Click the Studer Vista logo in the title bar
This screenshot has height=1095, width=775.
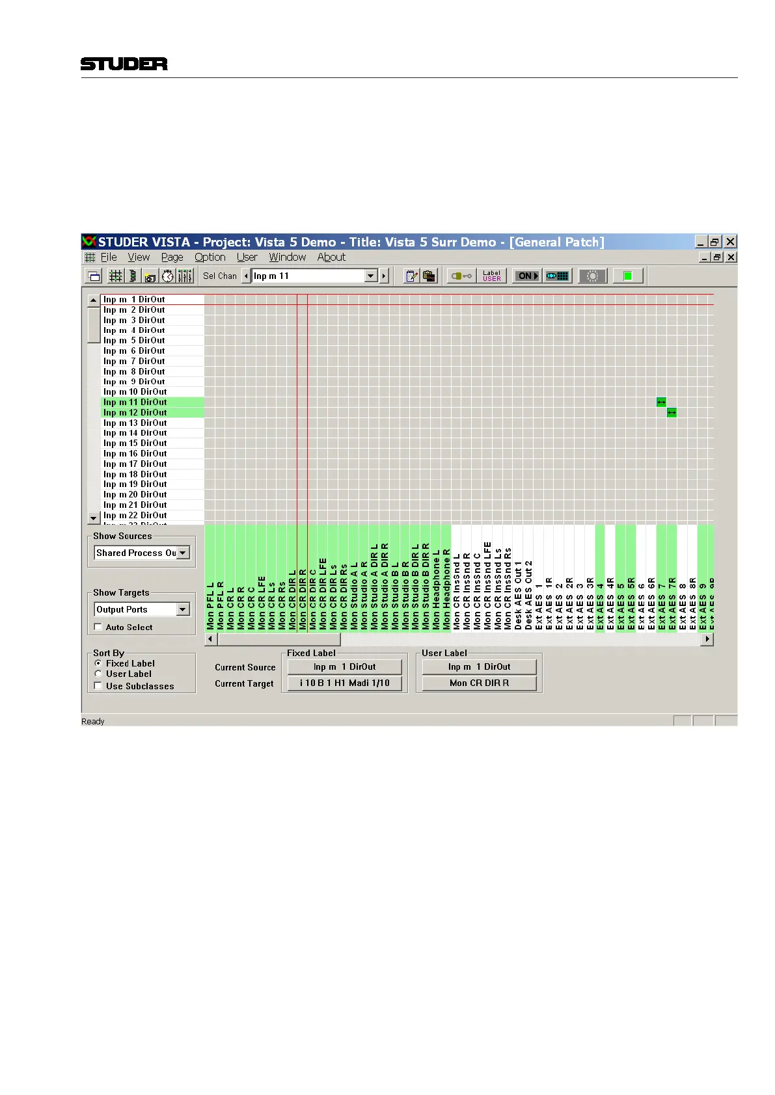coord(89,242)
